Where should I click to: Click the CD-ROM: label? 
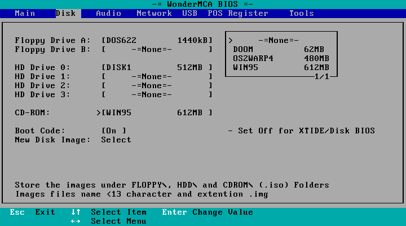tap(32, 112)
